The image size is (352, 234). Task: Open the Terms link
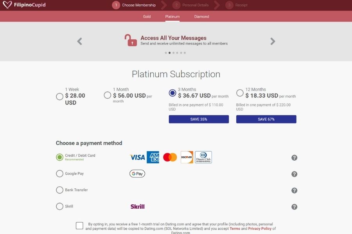(x=235, y=229)
